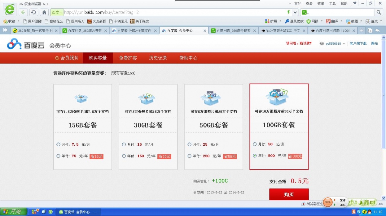Click the green lightning speed mode icon
This screenshot has width=386, height=216.
(288, 12)
